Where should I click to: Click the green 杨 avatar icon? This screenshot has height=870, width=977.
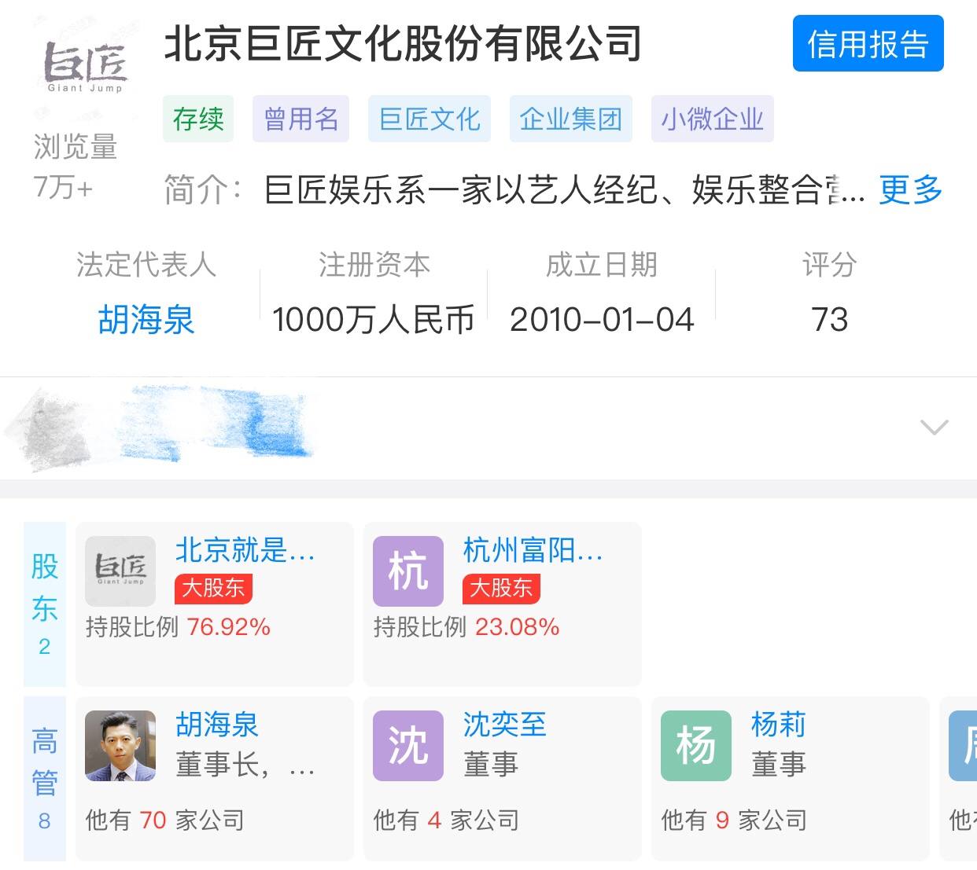[x=695, y=745]
